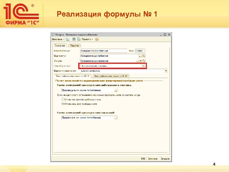
Task: Close the Услуги window with X
Action: (x=169, y=35)
